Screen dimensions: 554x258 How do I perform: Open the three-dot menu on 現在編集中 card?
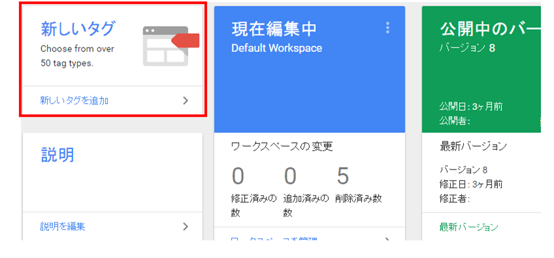pos(387,27)
